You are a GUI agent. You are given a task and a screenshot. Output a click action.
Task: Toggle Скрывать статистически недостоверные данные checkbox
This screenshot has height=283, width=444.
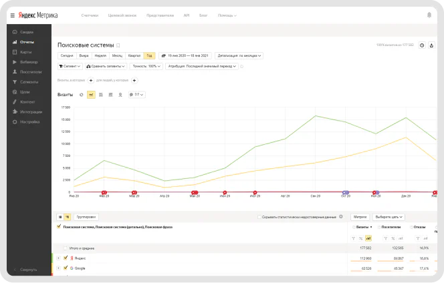pyautogui.click(x=259, y=217)
